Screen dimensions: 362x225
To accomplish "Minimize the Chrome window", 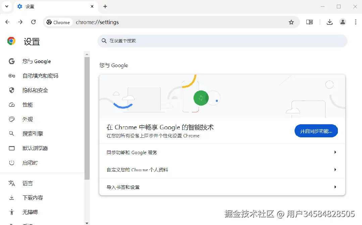I will click(x=322, y=6).
